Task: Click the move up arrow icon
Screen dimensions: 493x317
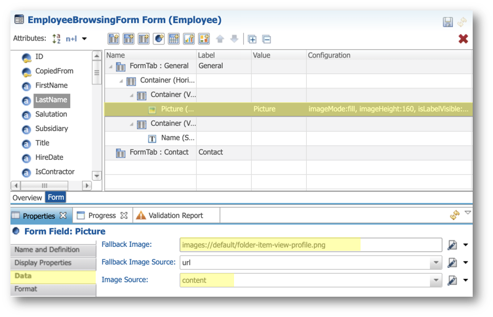Action: [220, 39]
